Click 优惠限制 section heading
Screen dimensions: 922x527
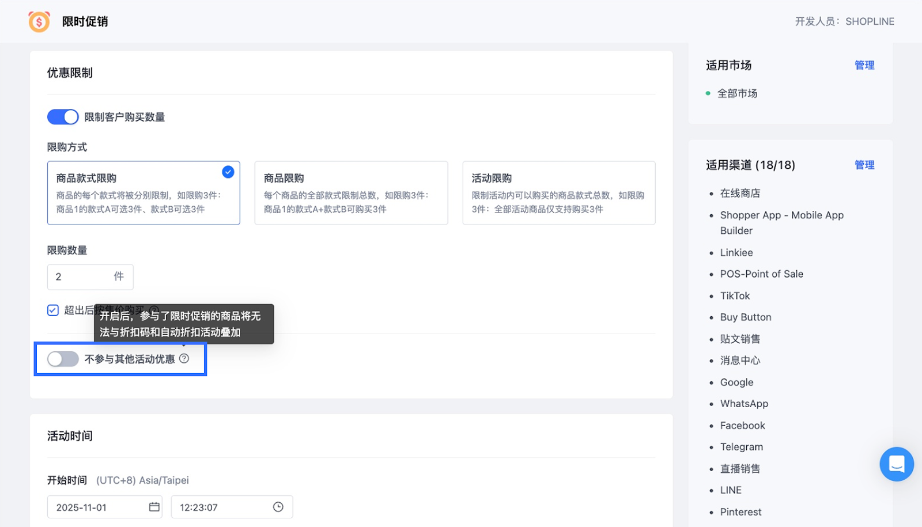(70, 73)
